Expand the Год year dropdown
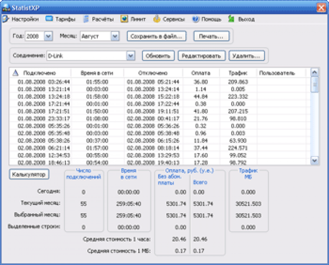This screenshot has height=265, width=329. pyautogui.click(x=48, y=36)
